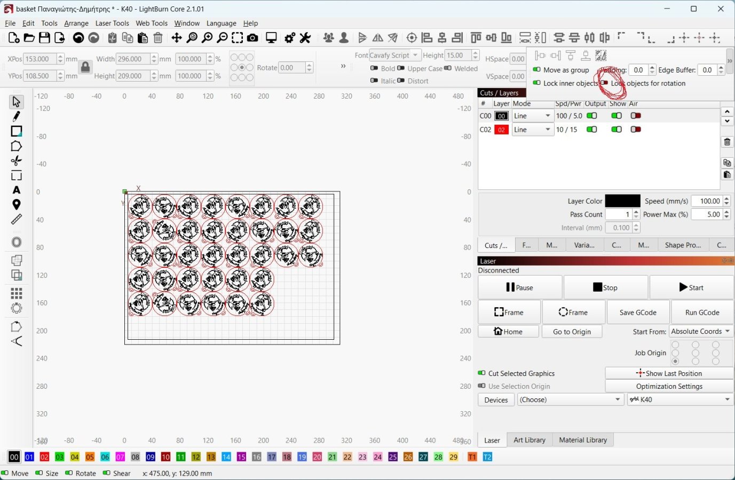
Task: Click the Undo toolbar icon
Action: click(x=78, y=38)
